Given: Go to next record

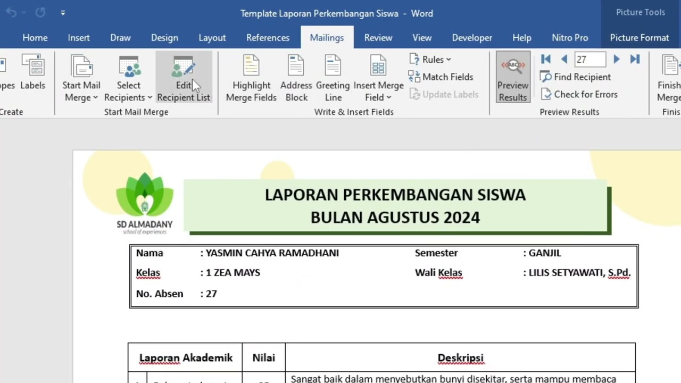Looking at the screenshot, I should (616, 60).
